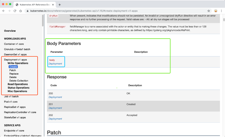Select the Kubernetes API Reference Docs tab

35,4
